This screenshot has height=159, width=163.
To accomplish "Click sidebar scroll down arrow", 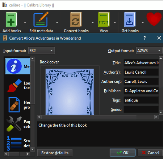I will pos(32,149).
